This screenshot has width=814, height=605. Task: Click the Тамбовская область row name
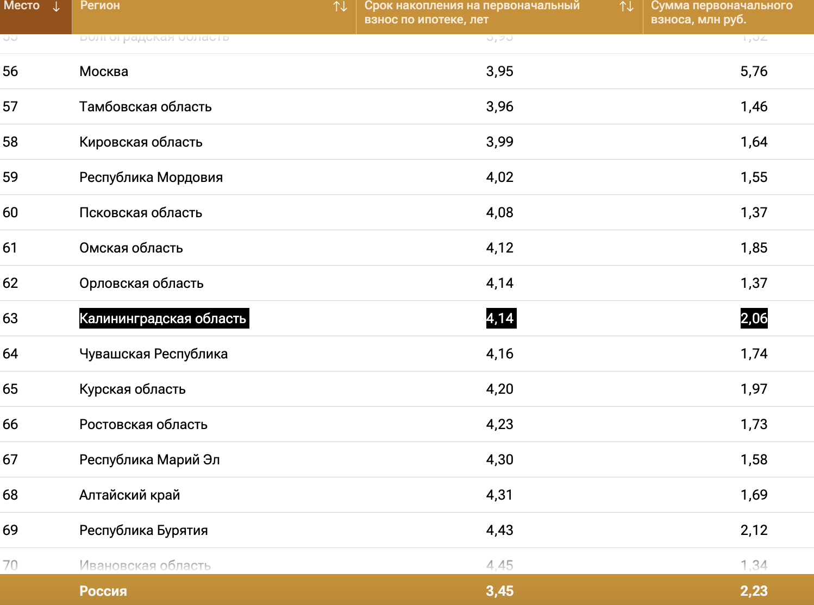(x=145, y=106)
